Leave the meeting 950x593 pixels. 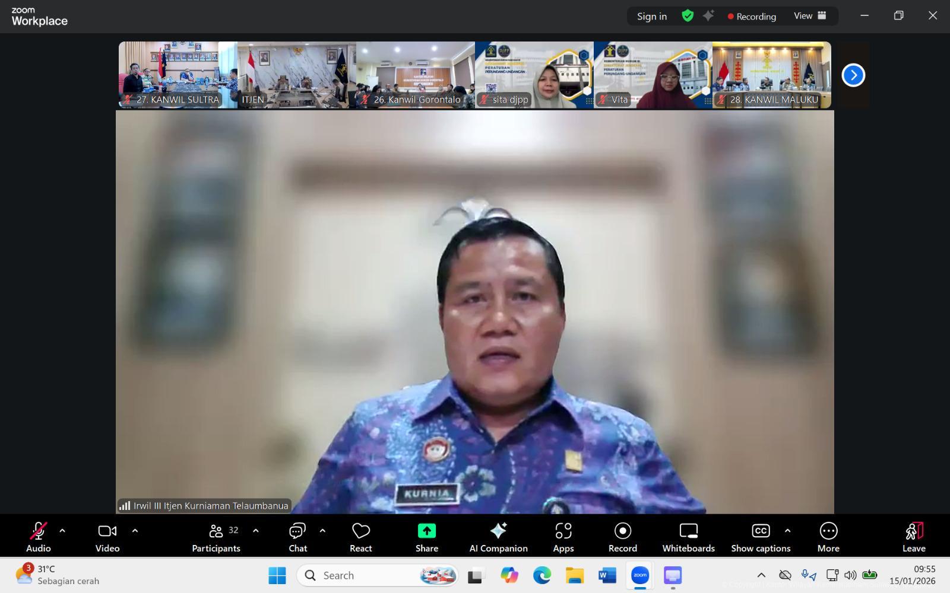[x=914, y=537]
